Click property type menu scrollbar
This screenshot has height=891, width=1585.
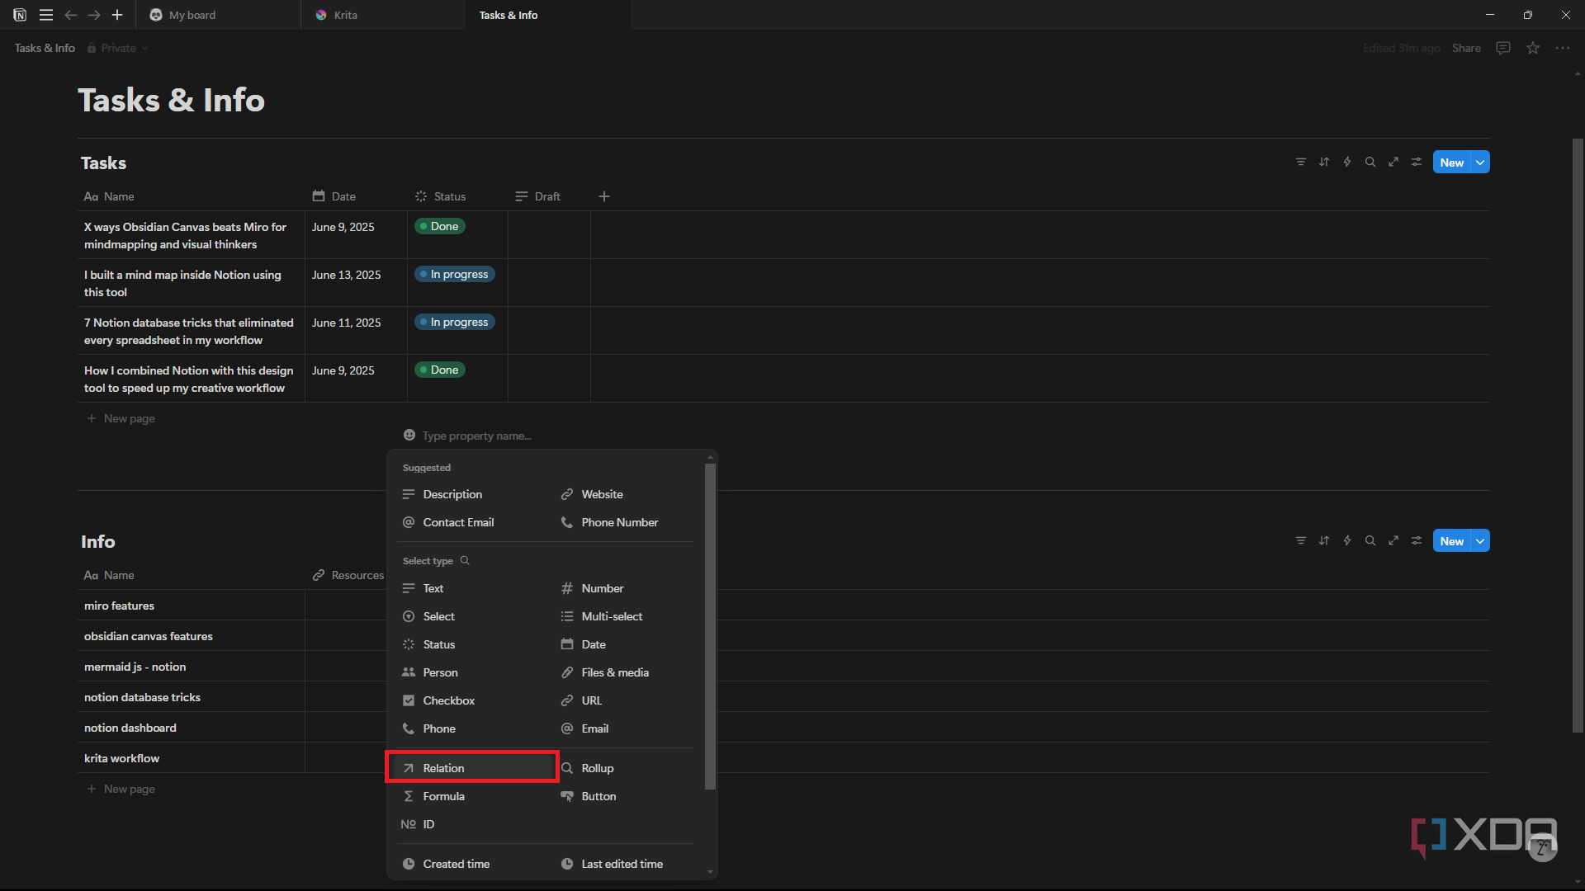pos(710,625)
